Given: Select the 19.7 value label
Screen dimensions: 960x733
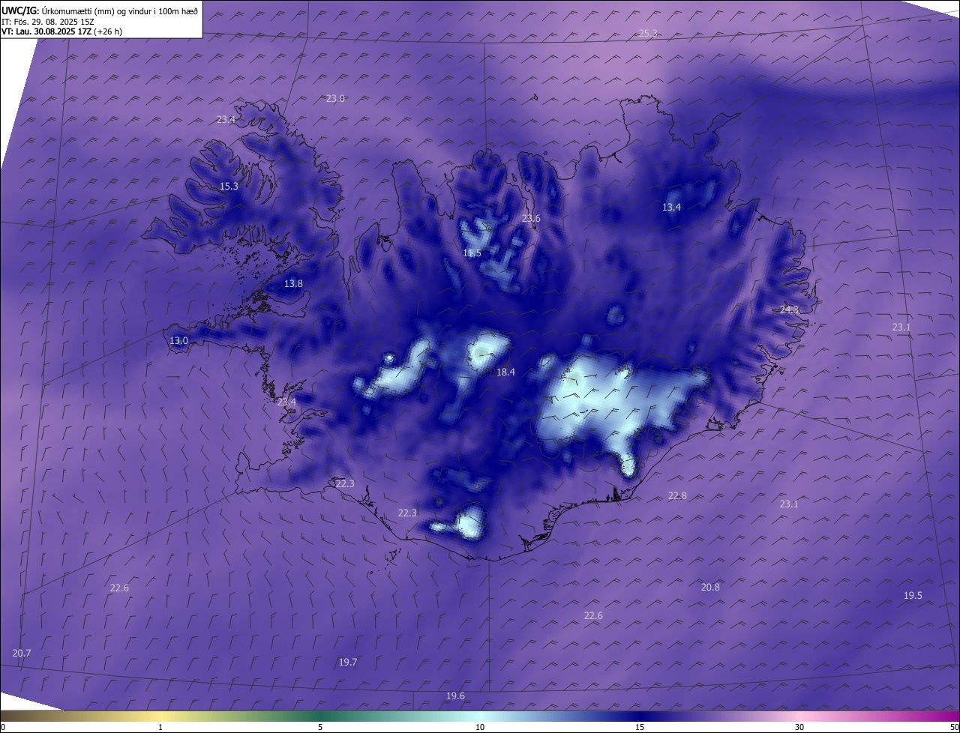Looking at the screenshot, I should click(348, 662).
